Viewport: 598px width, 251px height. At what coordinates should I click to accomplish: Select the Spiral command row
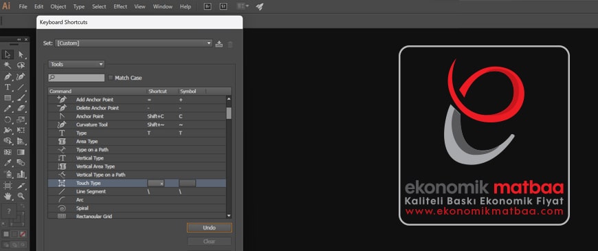click(137, 208)
